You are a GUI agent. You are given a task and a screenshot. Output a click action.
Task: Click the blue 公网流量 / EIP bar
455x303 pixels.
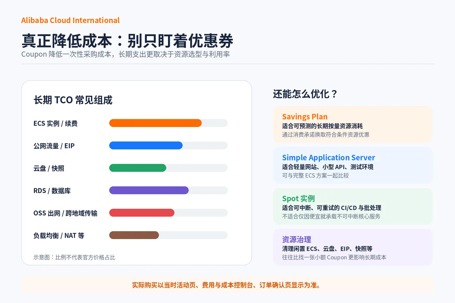[146, 145]
